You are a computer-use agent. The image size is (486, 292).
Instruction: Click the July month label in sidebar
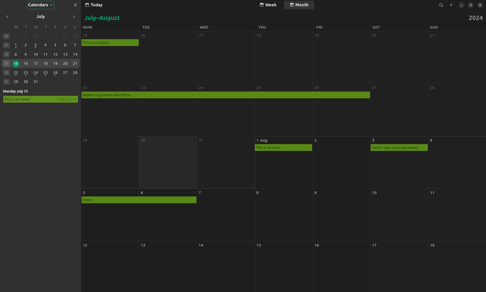click(x=40, y=17)
